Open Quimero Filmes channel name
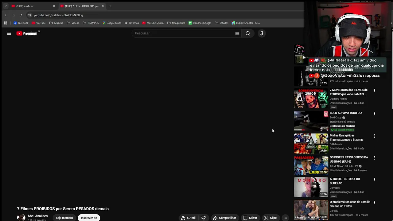The height and width of the screenshot is (221, 393). tap(338, 99)
